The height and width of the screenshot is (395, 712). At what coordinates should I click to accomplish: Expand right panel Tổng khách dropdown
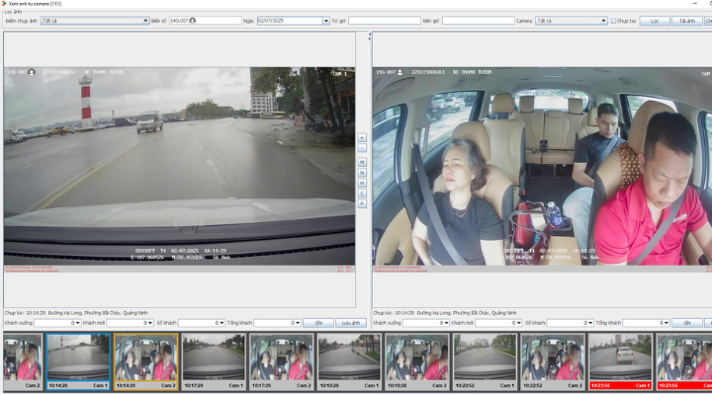coord(667,323)
